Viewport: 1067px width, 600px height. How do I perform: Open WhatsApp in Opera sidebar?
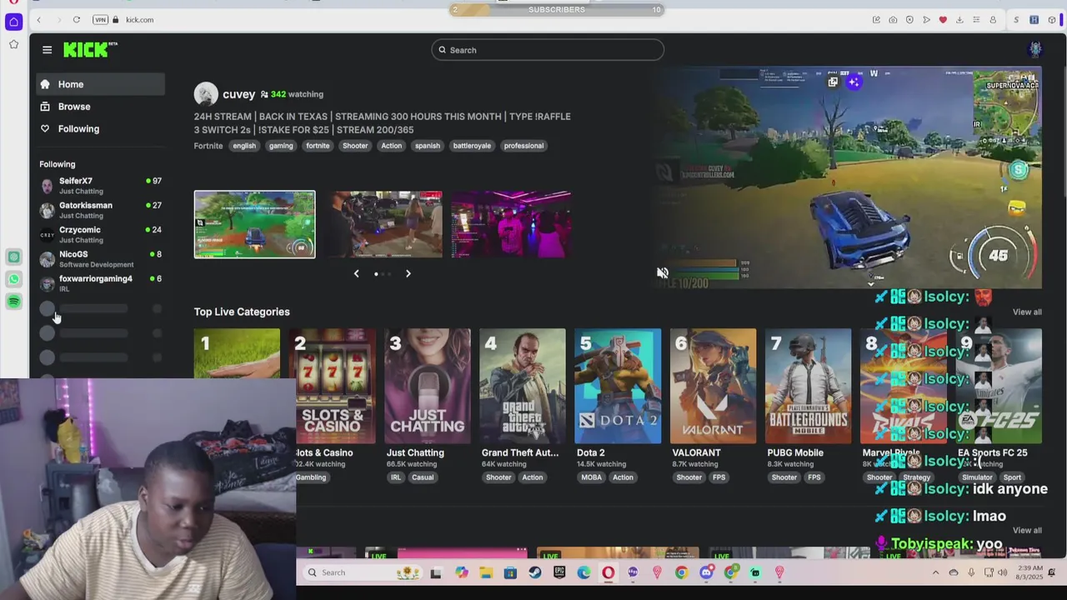tap(13, 279)
